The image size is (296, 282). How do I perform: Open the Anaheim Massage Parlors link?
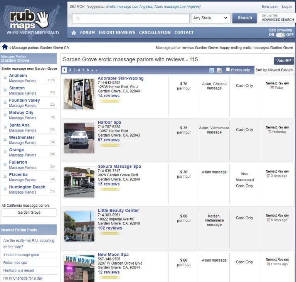tap(22, 78)
